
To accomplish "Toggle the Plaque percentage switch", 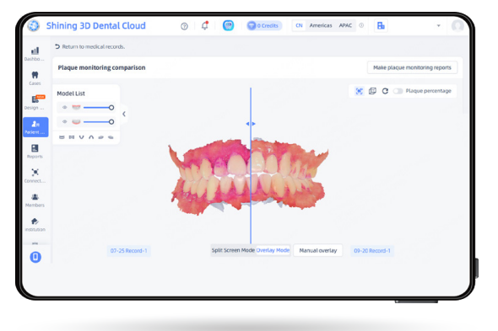I will tap(398, 91).
